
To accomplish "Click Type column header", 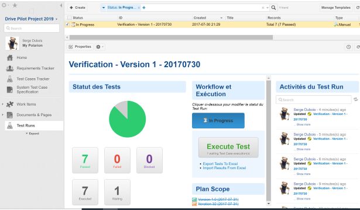I will click(339, 18).
